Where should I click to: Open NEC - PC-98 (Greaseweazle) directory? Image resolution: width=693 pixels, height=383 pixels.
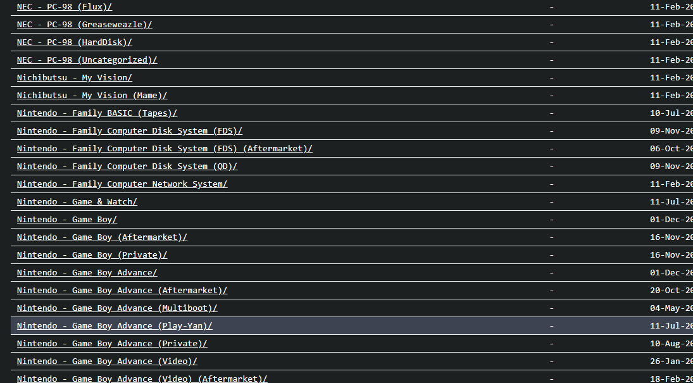pyautogui.click(x=84, y=24)
